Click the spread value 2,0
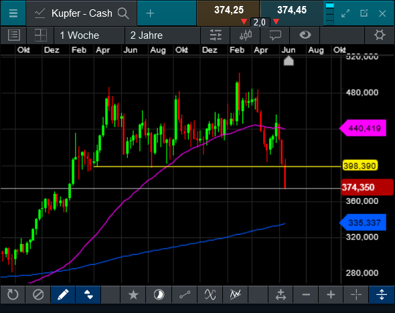This screenshot has height=313, width=395. click(260, 22)
